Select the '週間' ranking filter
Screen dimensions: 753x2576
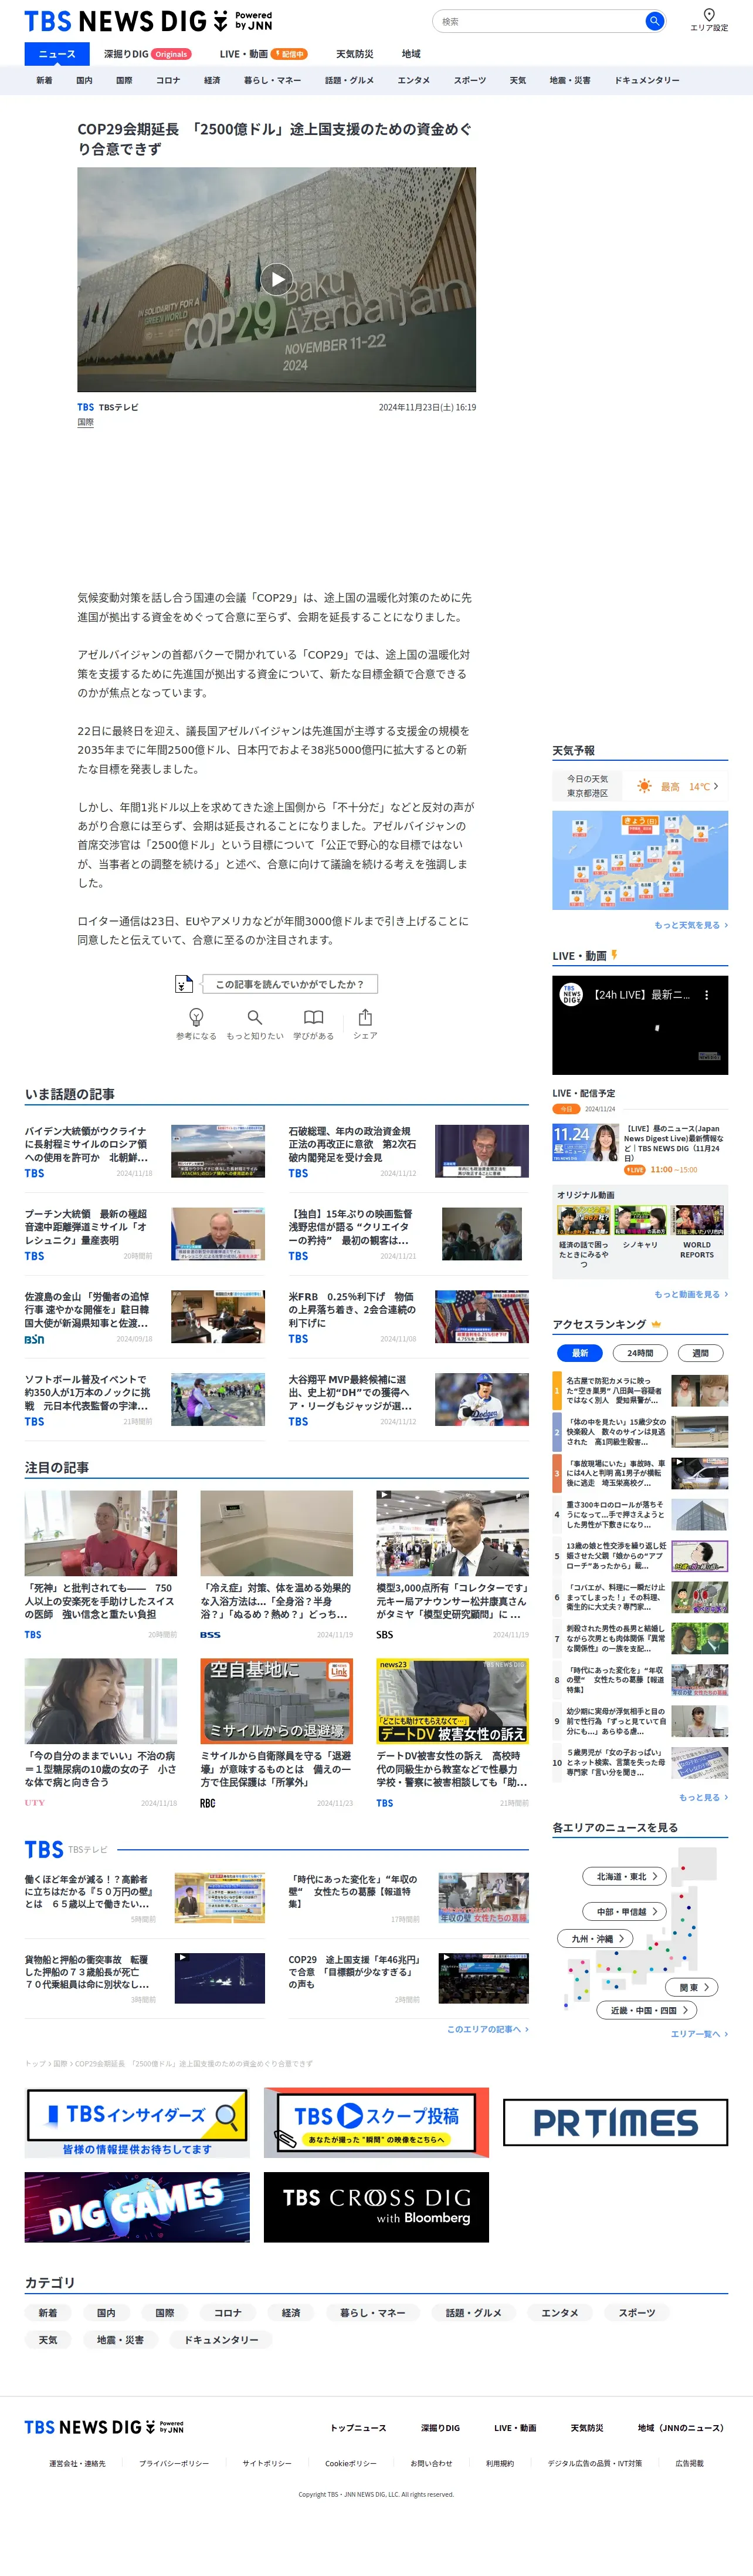[700, 1353]
